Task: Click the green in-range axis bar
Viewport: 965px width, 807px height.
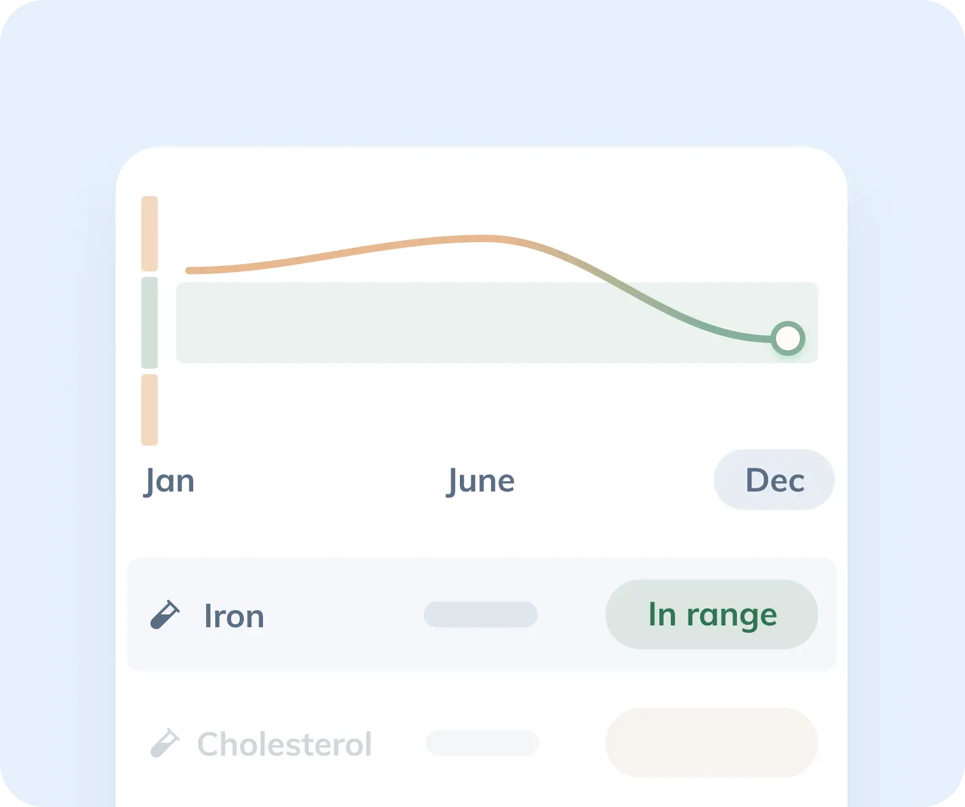Action: (150, 323)
